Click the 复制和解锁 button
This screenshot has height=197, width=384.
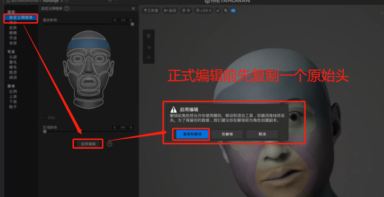(x=192, y=134)
